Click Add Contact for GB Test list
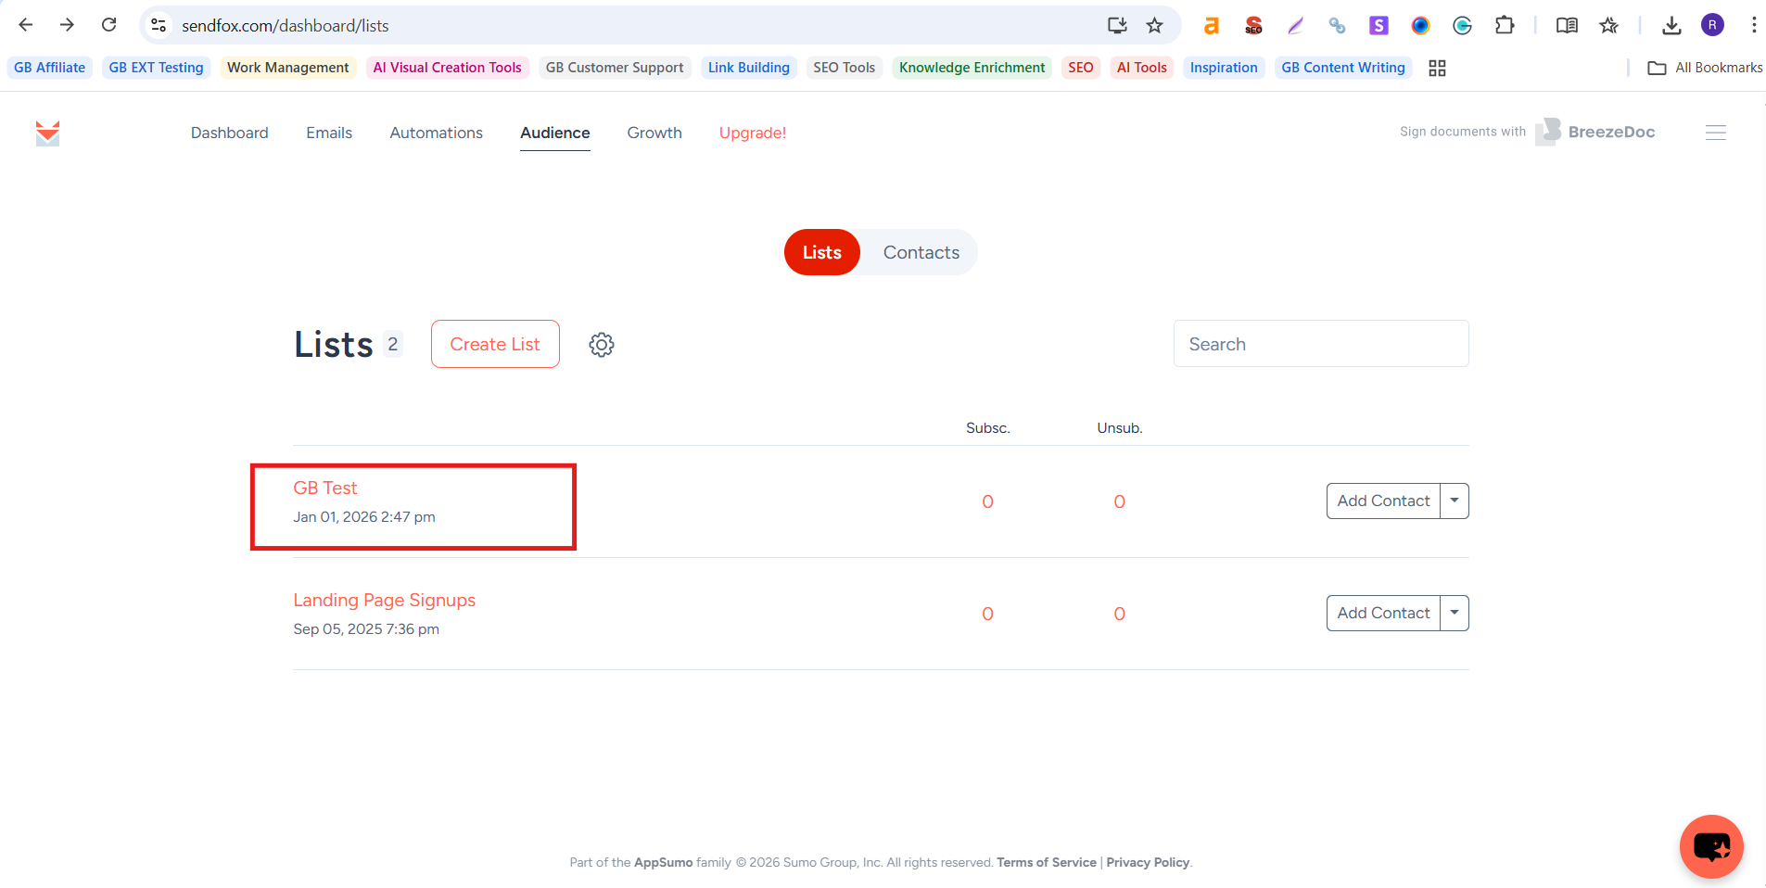 [x=1382, y=501]
